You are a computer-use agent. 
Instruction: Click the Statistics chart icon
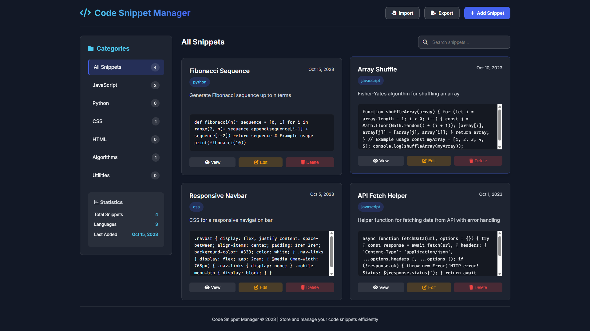96,202
